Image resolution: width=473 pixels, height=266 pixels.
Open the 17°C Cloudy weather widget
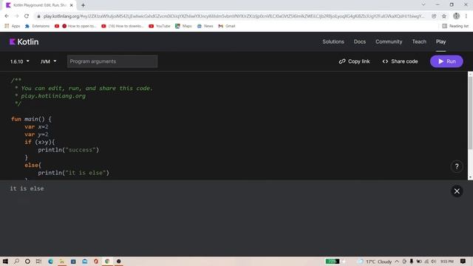(x=375, y=262)
